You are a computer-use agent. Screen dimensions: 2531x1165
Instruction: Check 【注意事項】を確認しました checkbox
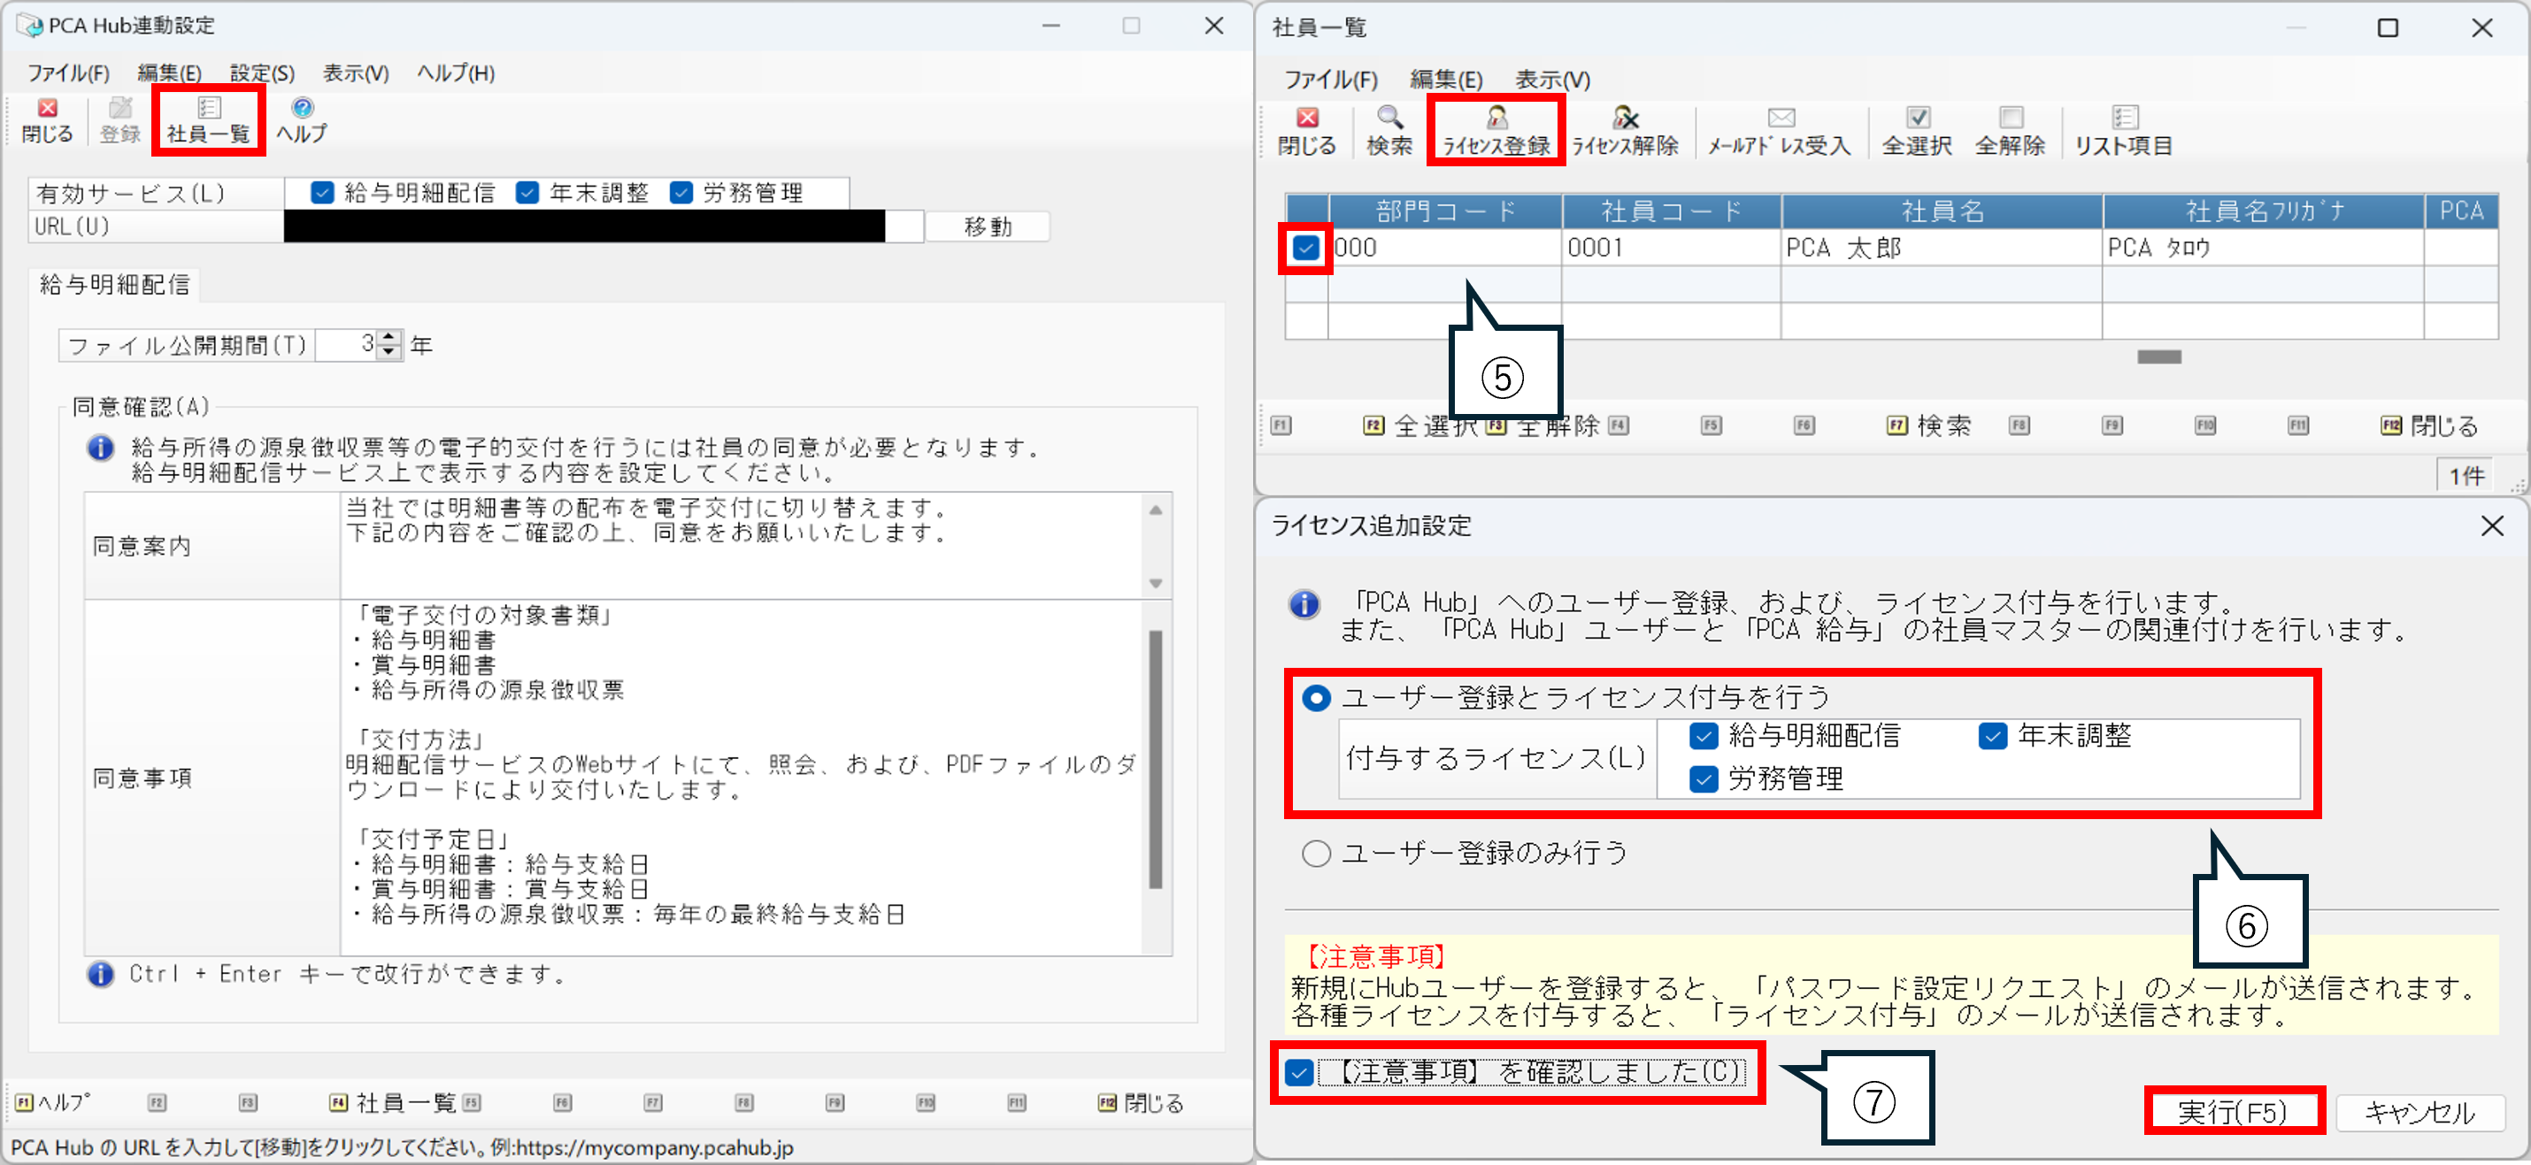click(x=1299, y=1072)
